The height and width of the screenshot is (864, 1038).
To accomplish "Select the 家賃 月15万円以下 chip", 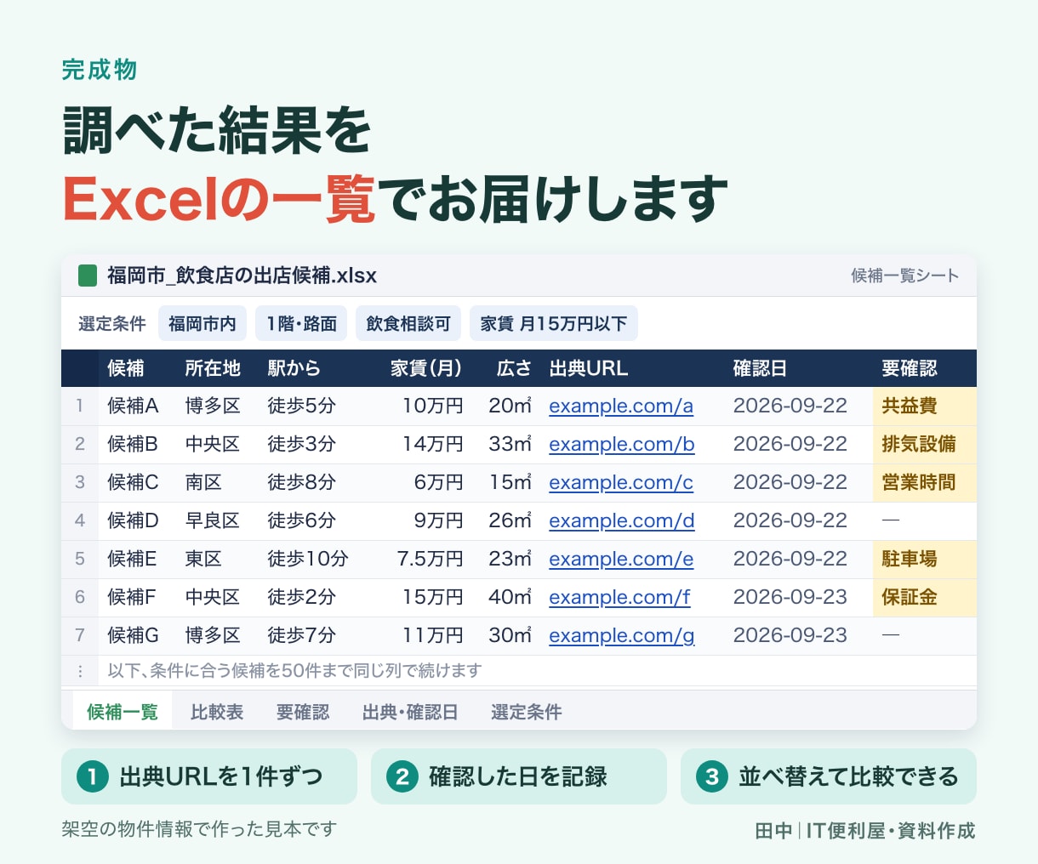I will coord(554,323).
